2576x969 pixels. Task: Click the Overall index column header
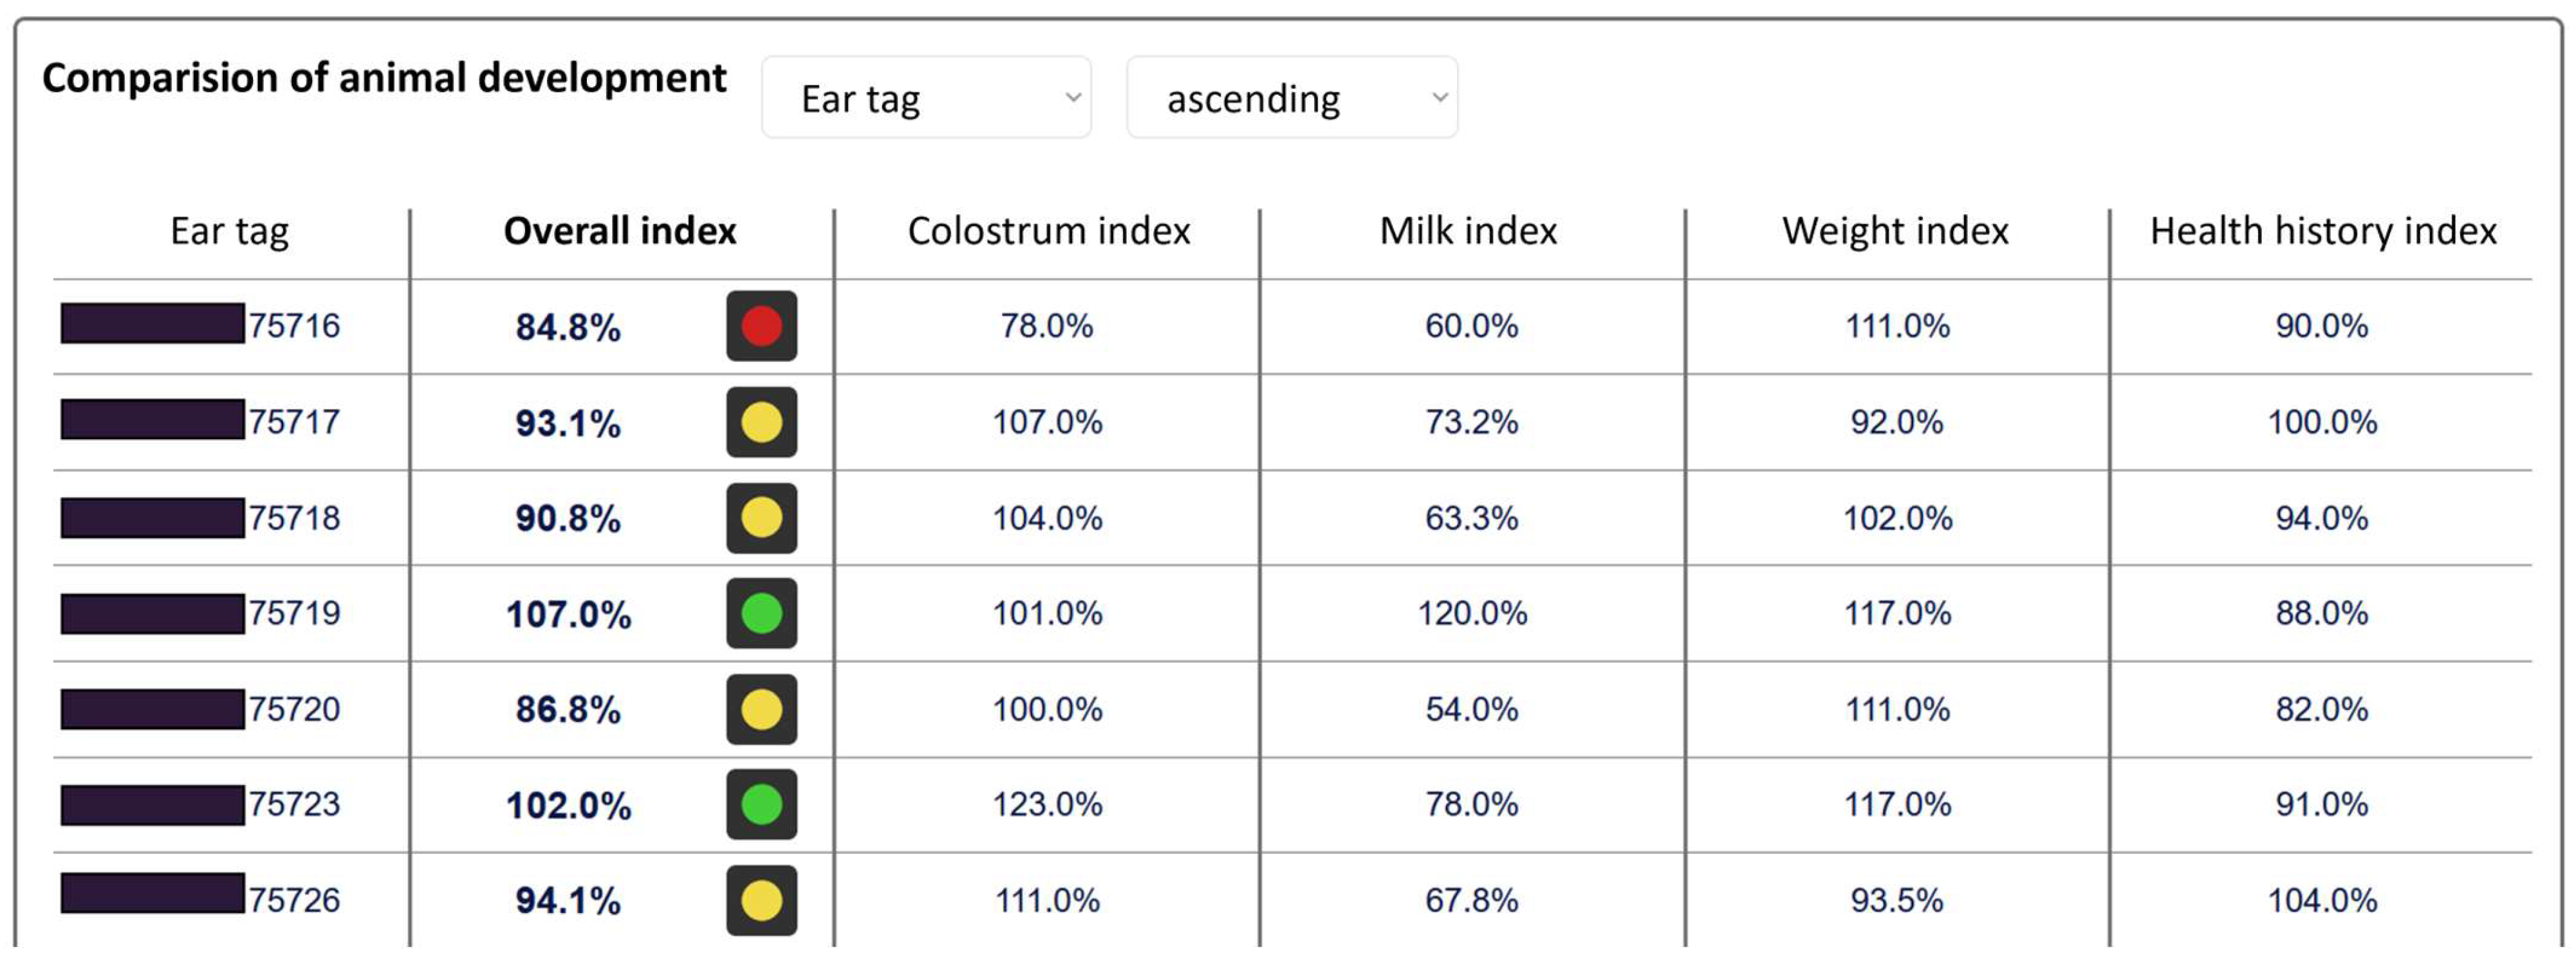tap(620, 231)
